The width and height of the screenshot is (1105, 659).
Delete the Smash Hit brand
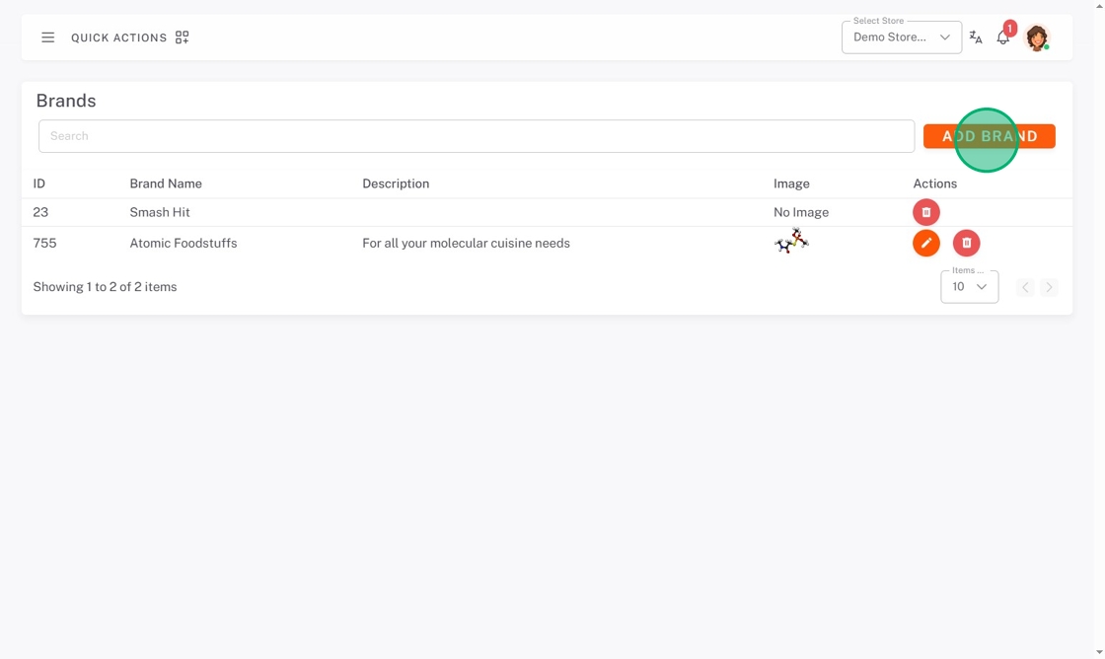(925, 212)
